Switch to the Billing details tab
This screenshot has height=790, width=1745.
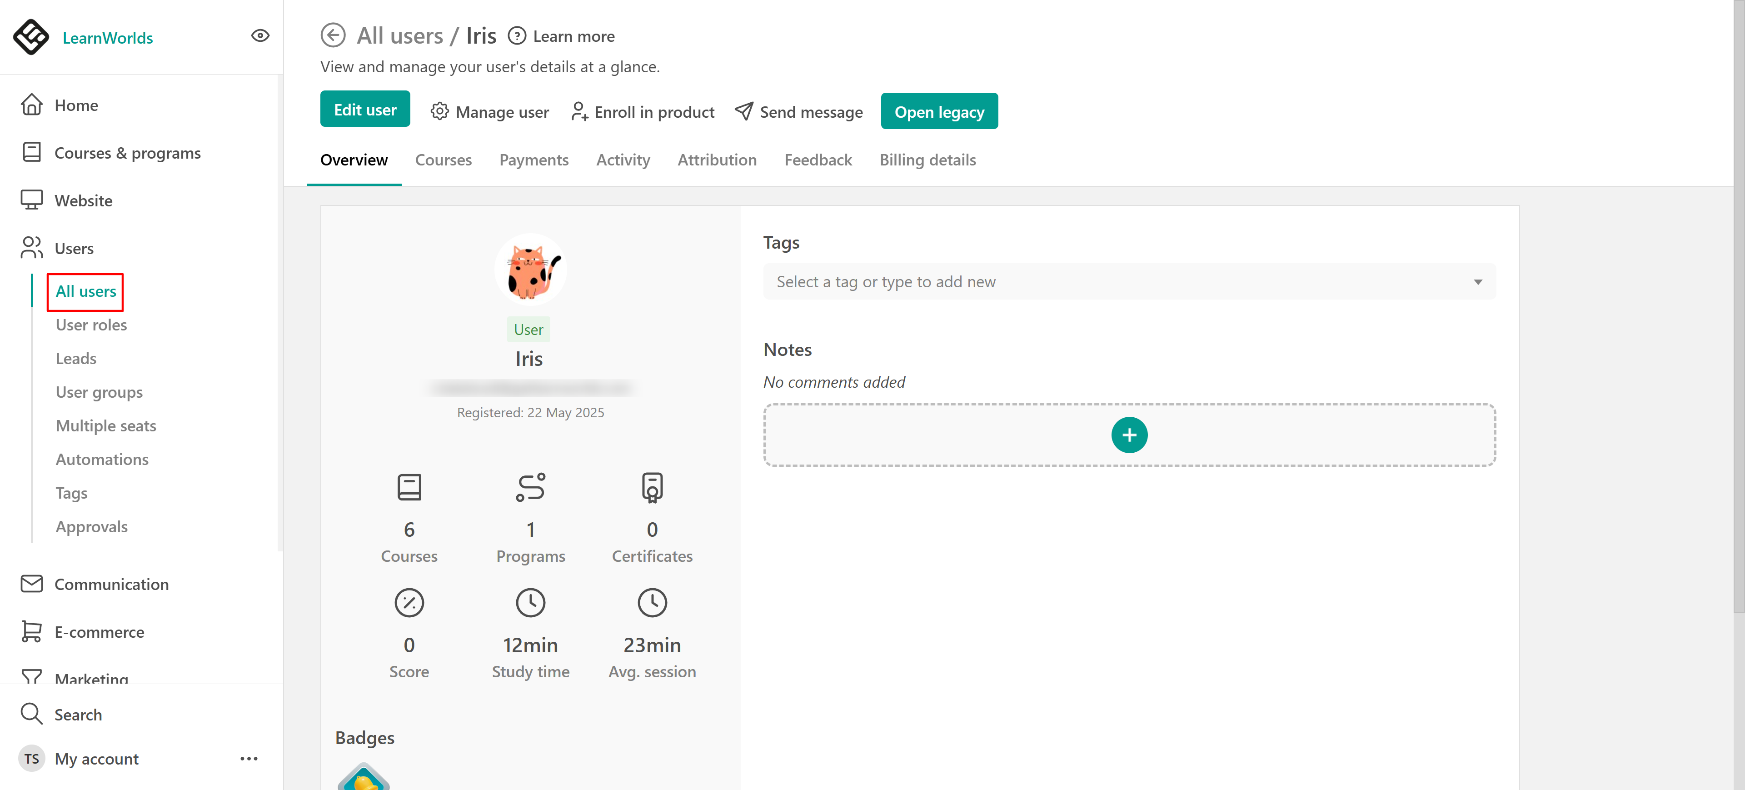click(927, 160)
